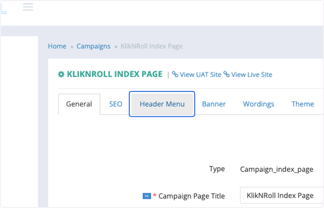
Task: Open the Theme tab
Action: pos(303,104)
